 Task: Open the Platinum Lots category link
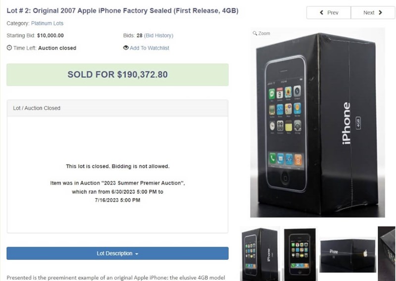point(47,23)
